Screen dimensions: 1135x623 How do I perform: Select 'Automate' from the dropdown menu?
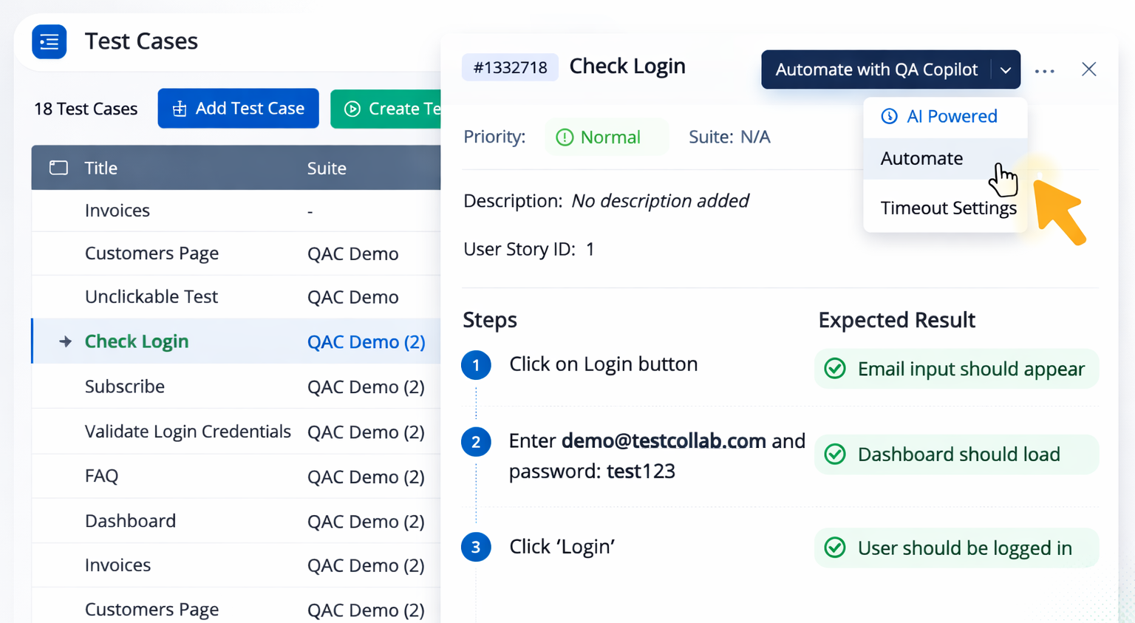(x=921, y=158)
